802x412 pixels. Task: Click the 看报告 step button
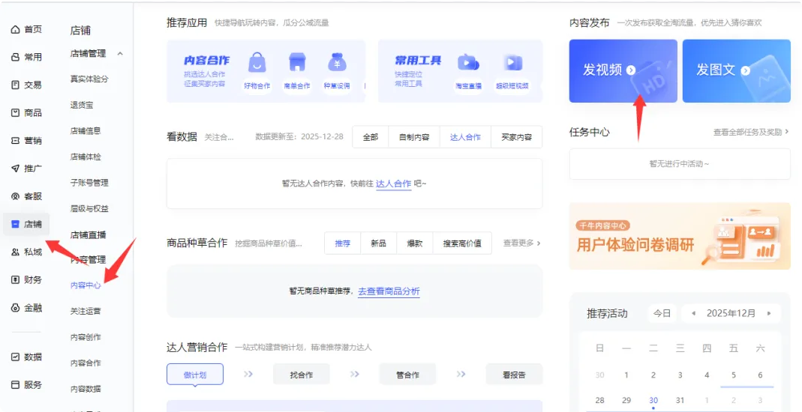point(514,375)
